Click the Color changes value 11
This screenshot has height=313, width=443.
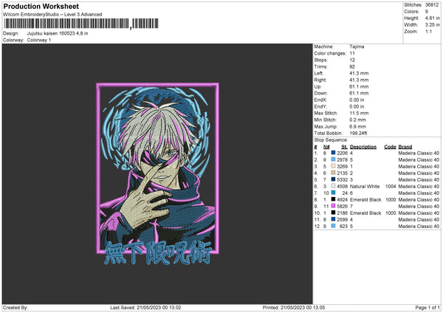(352, 53)
